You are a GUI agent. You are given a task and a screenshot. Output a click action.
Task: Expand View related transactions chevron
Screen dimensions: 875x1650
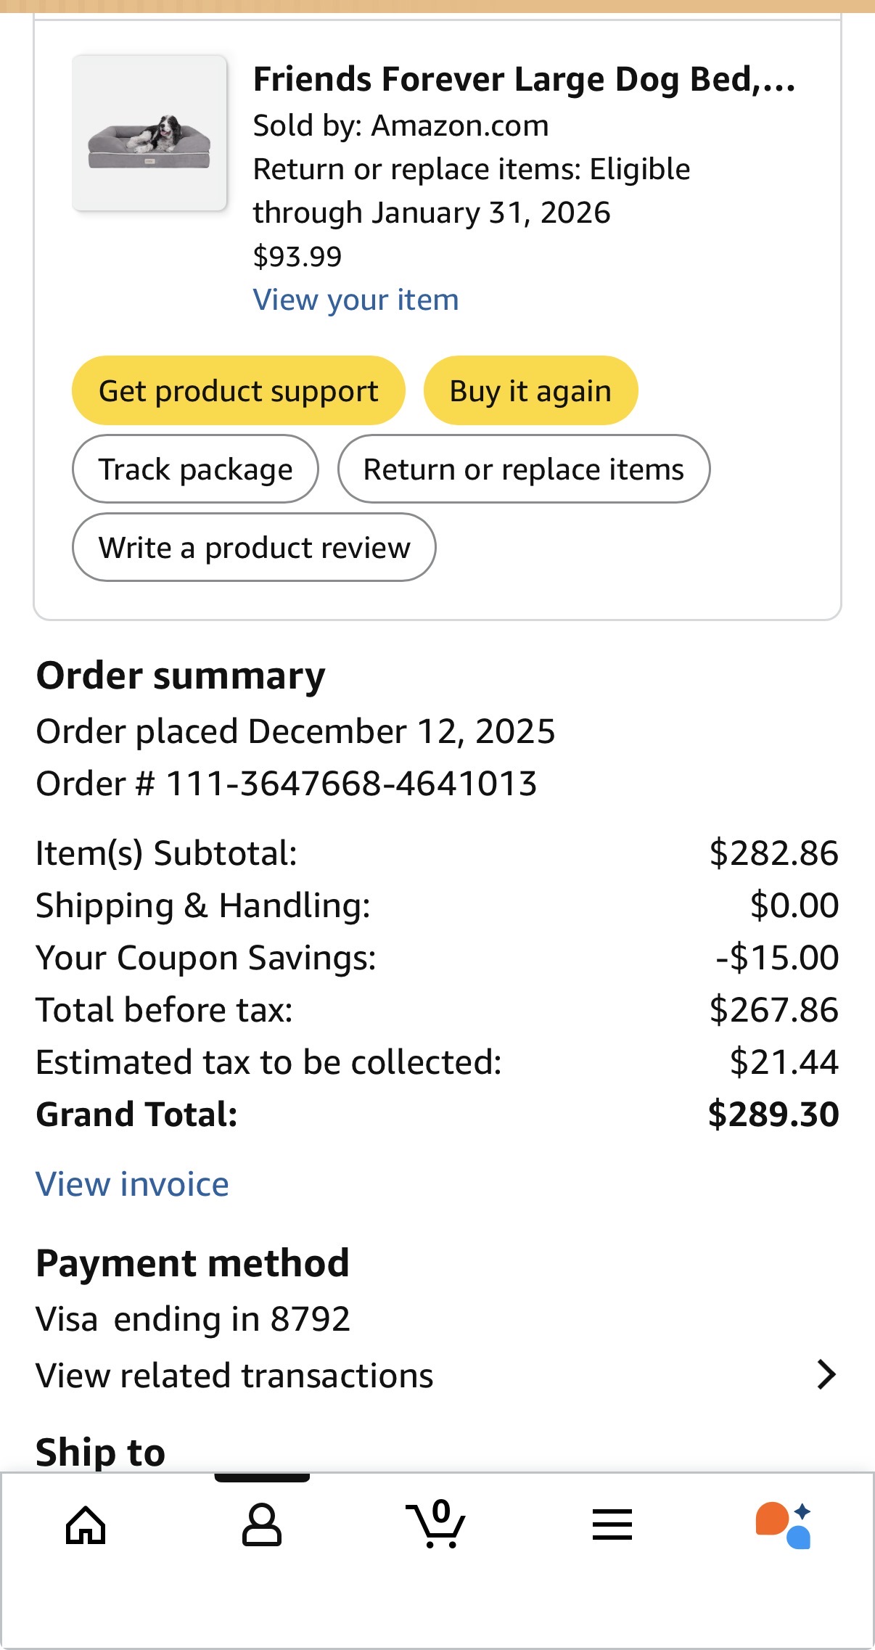tap(826, 1374)
